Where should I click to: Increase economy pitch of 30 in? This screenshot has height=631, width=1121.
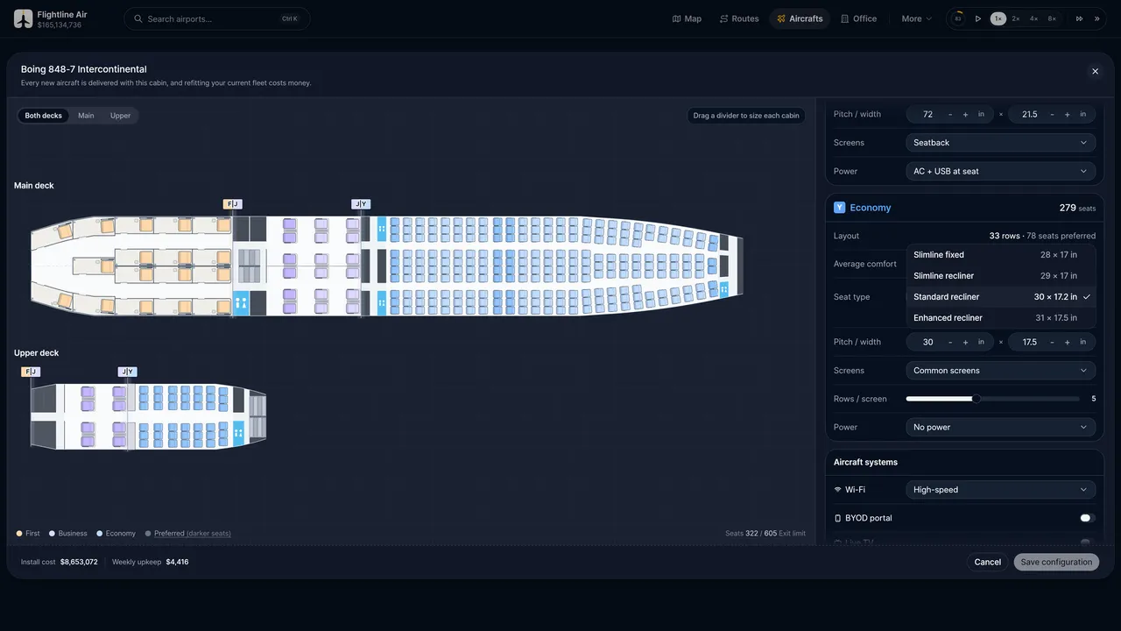[x=966, y=342]
